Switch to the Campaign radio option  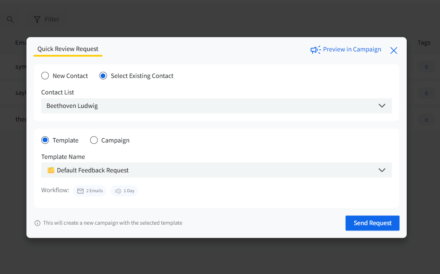click(x=94, y=140)
